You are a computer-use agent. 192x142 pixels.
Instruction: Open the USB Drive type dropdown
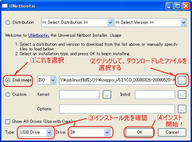tap(36, 132)
